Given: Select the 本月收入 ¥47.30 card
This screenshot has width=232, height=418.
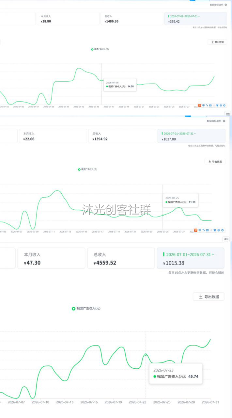Looking at the screenshot, I should tap(51, 258).
